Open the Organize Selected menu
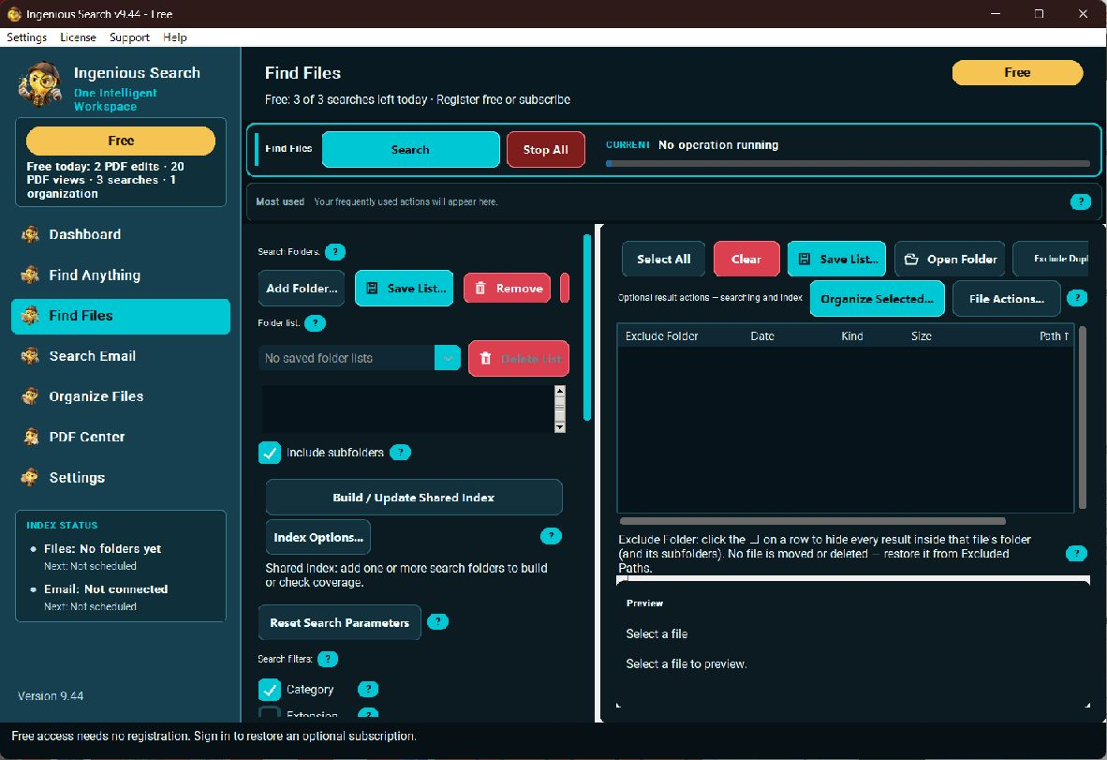The height and width of the screenshot is (760, 1107). click(877, 299)
